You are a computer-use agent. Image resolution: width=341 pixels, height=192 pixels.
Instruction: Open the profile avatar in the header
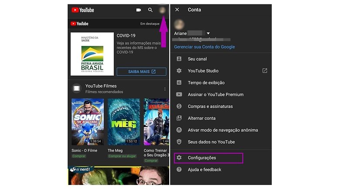[162, 10]
